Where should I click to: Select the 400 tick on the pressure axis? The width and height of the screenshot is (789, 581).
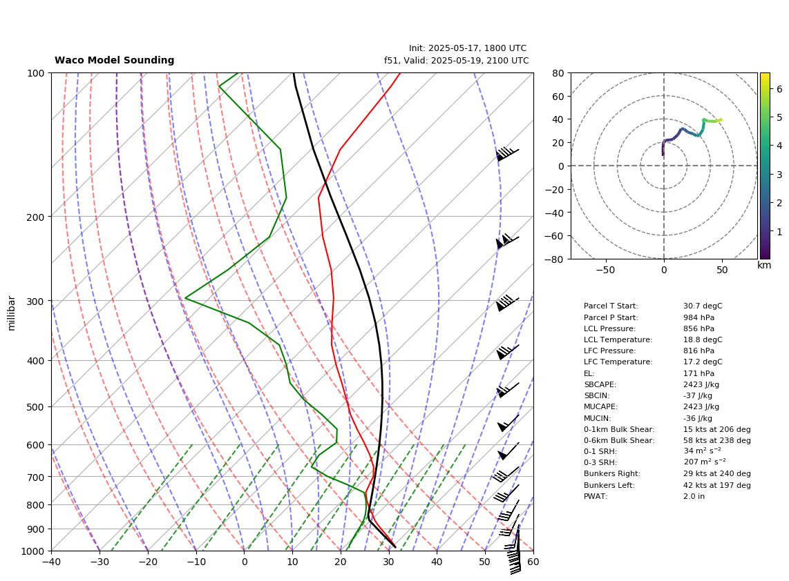pyautogui.click(x=35, y=361)
